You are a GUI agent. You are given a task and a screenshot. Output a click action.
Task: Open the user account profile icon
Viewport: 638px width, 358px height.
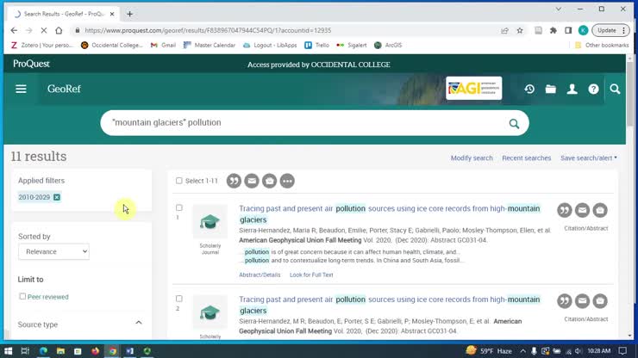coord(572,89)
